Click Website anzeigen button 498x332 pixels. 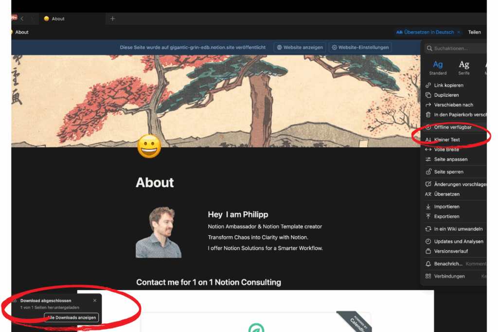tap(300, 47)
